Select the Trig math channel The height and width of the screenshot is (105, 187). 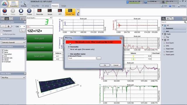(167, 37)
